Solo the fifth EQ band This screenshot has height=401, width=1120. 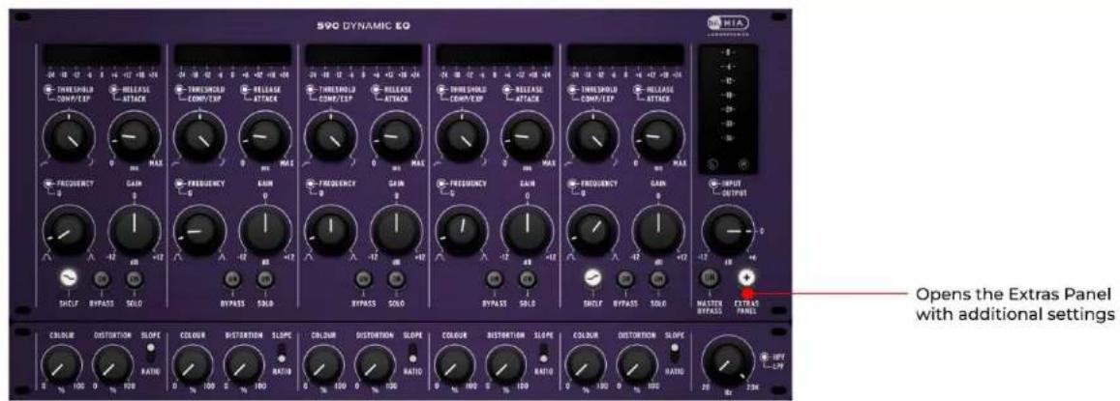click(657, 279)
